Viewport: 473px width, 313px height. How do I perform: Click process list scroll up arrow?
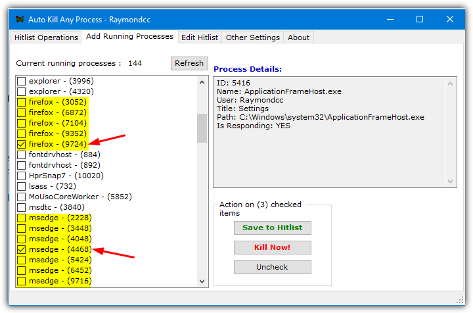click(x=202, y=82)
